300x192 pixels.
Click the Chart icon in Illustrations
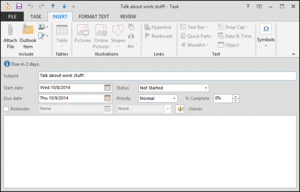(131, 36)
